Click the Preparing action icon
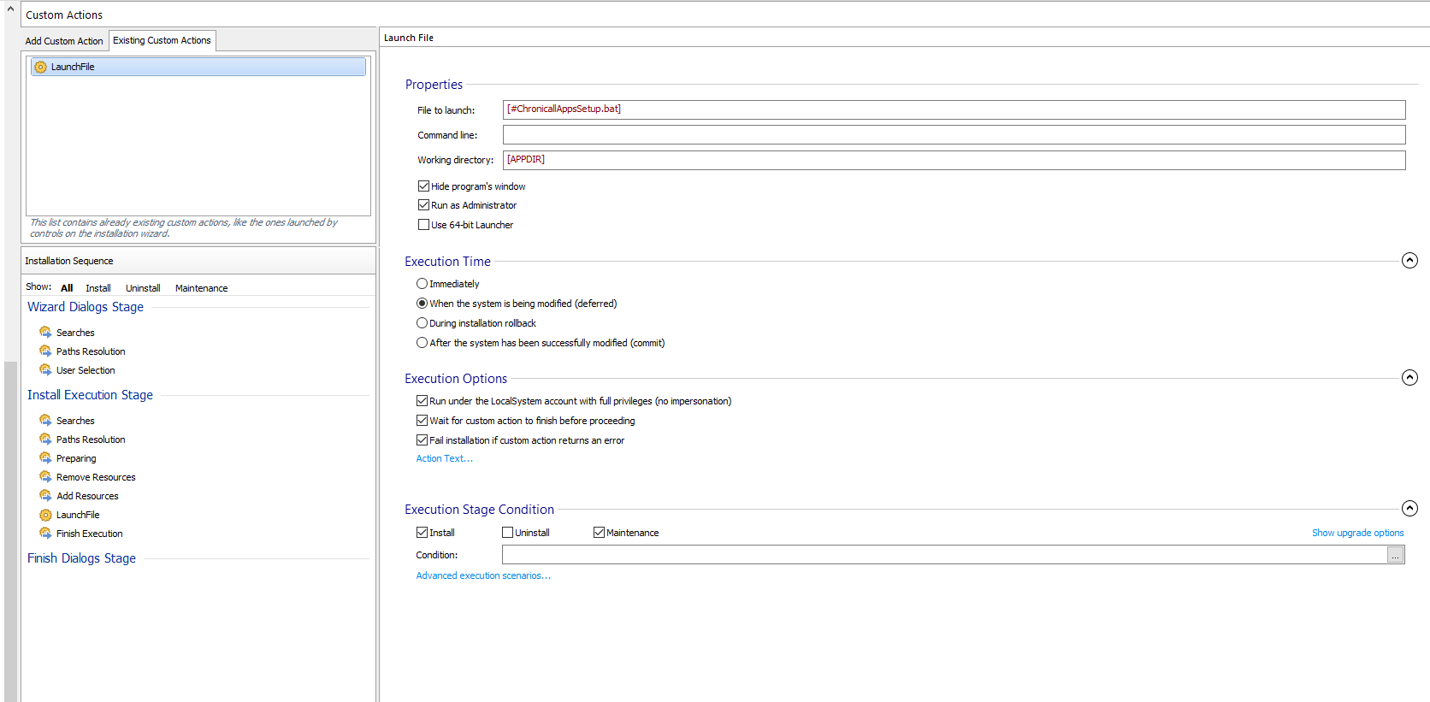The height and width of the screenshot is (702, 1430). (x=45, y=457)
